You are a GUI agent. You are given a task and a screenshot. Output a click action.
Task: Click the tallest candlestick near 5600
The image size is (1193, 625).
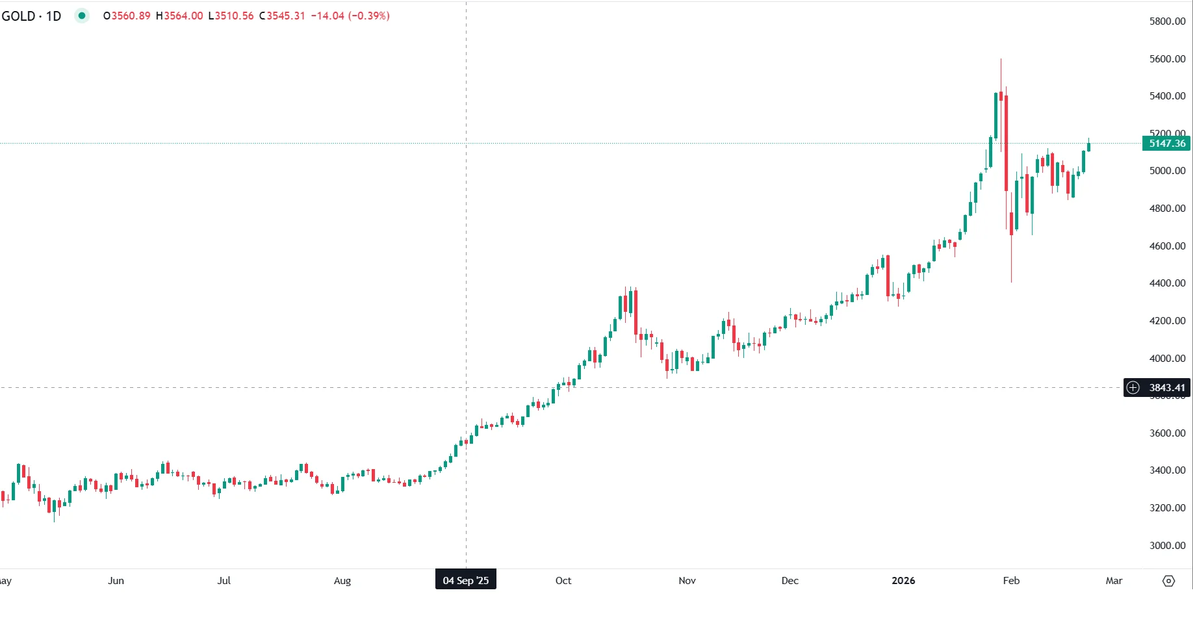1001,97
